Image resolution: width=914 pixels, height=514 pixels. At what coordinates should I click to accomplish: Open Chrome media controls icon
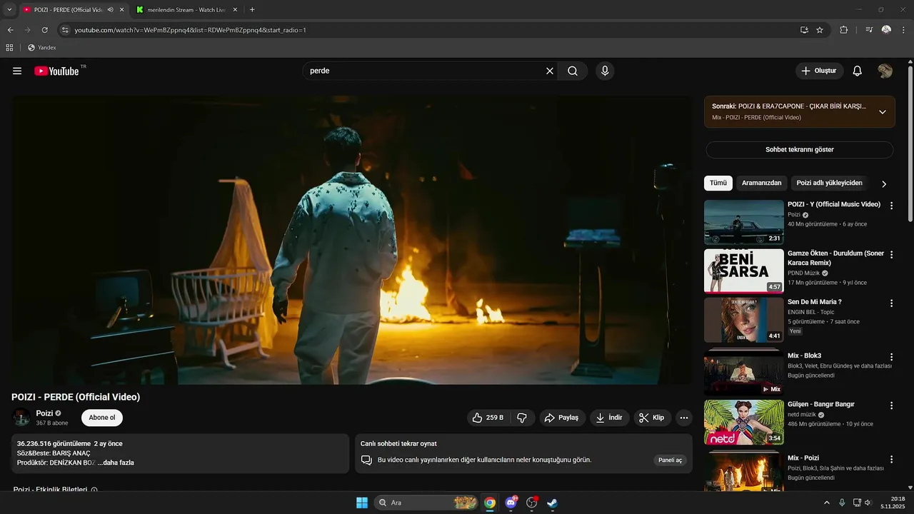click(x=869, y=30)
